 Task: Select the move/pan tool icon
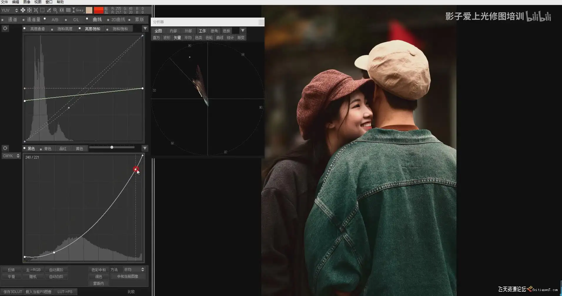(23, 10)
